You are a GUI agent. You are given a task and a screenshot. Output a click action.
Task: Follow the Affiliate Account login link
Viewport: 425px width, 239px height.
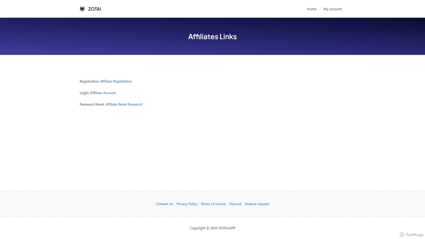(x=103, y=93)
